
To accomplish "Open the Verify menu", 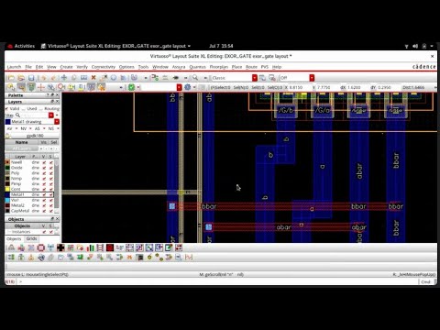I will 82,67.
